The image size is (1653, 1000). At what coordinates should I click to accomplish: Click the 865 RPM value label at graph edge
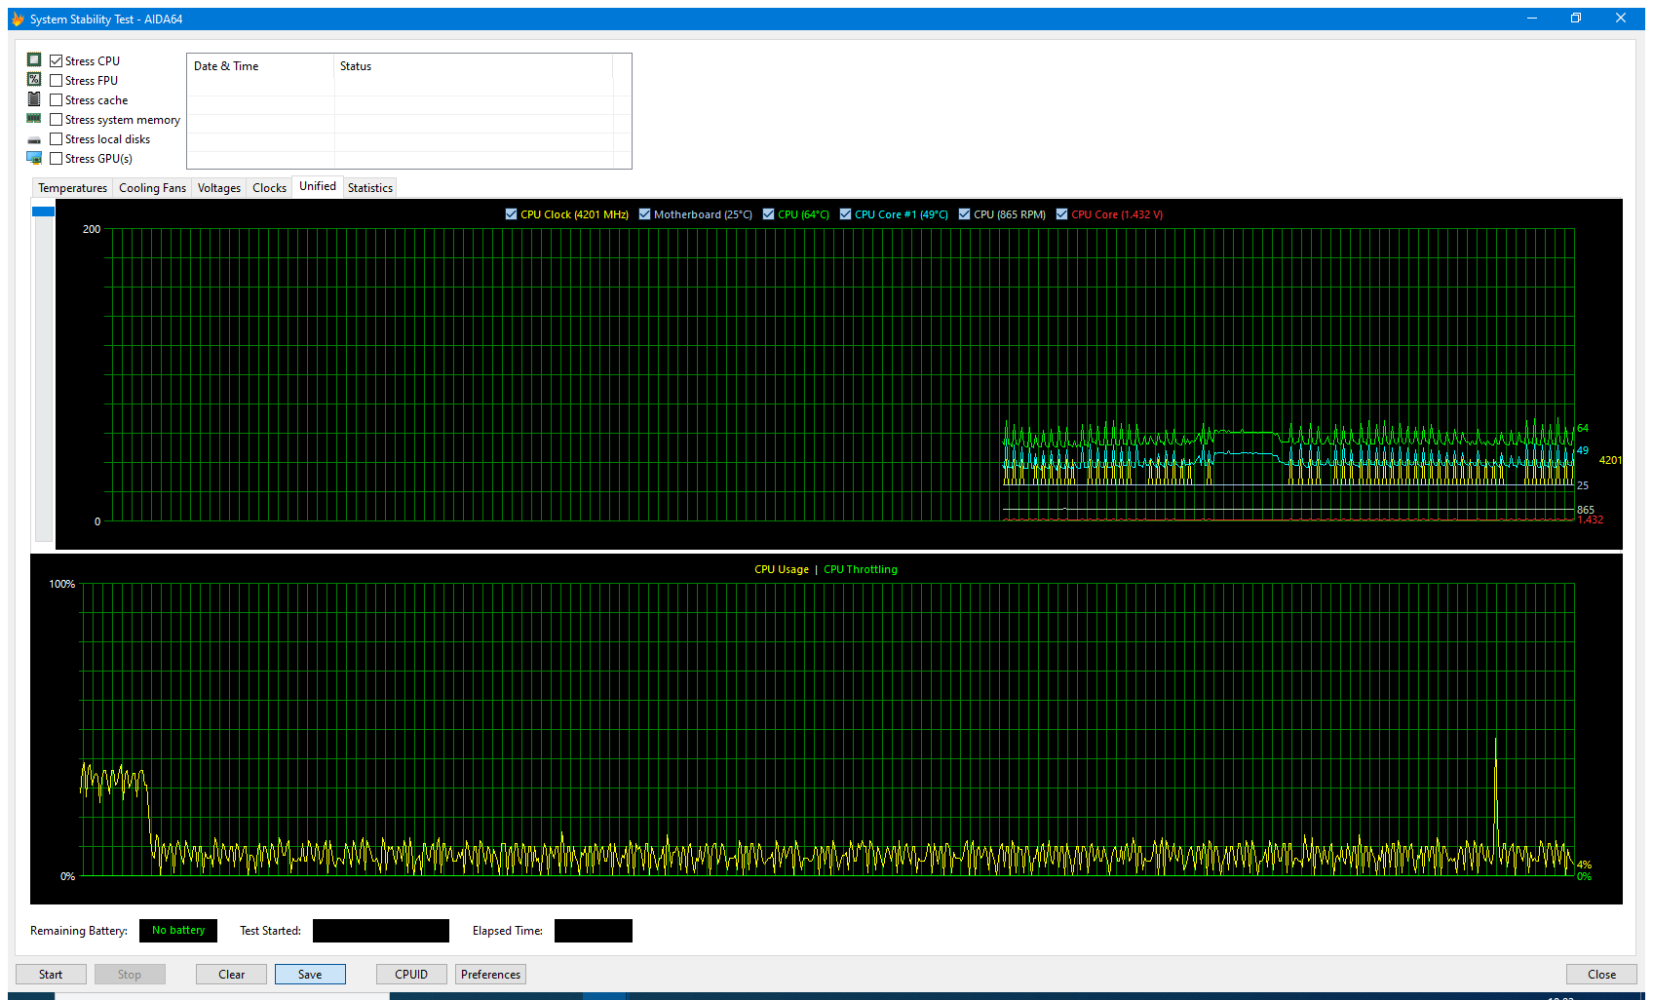click(x=1586, y=510)
